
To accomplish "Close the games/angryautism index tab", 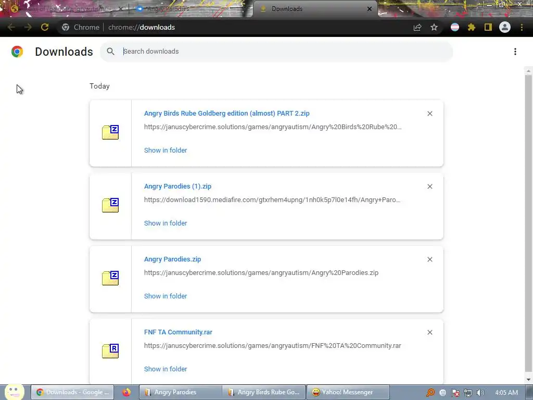I will [120, 9].
